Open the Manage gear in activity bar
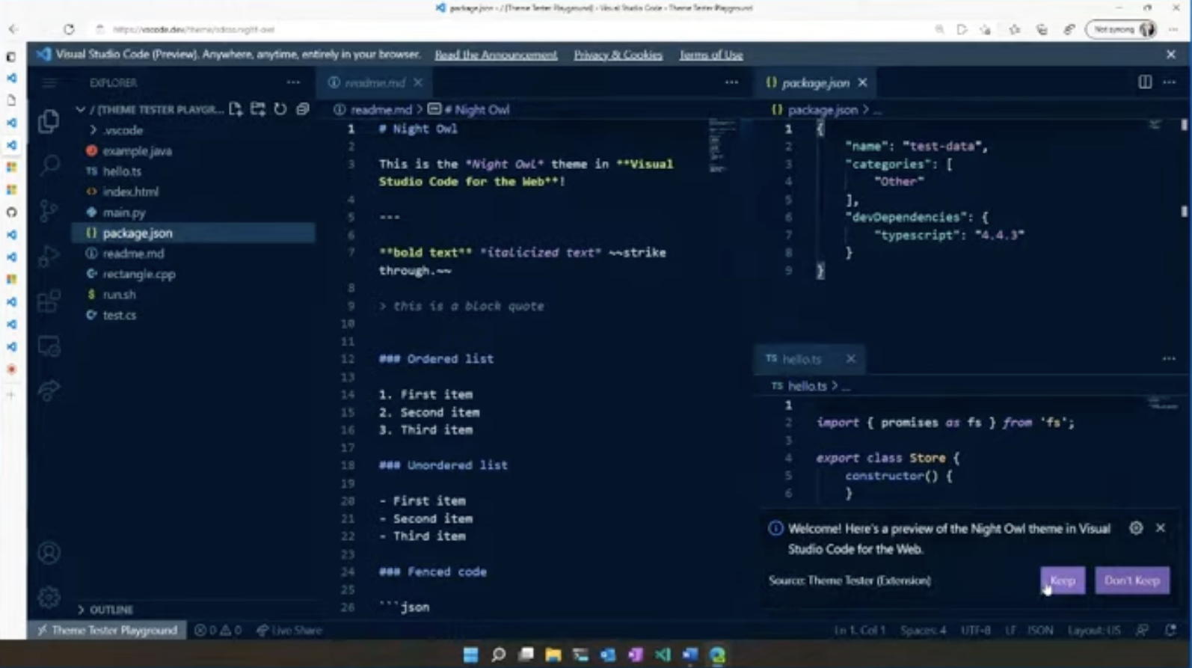This screenshot has height=668, width=1192. click(49, 597)
